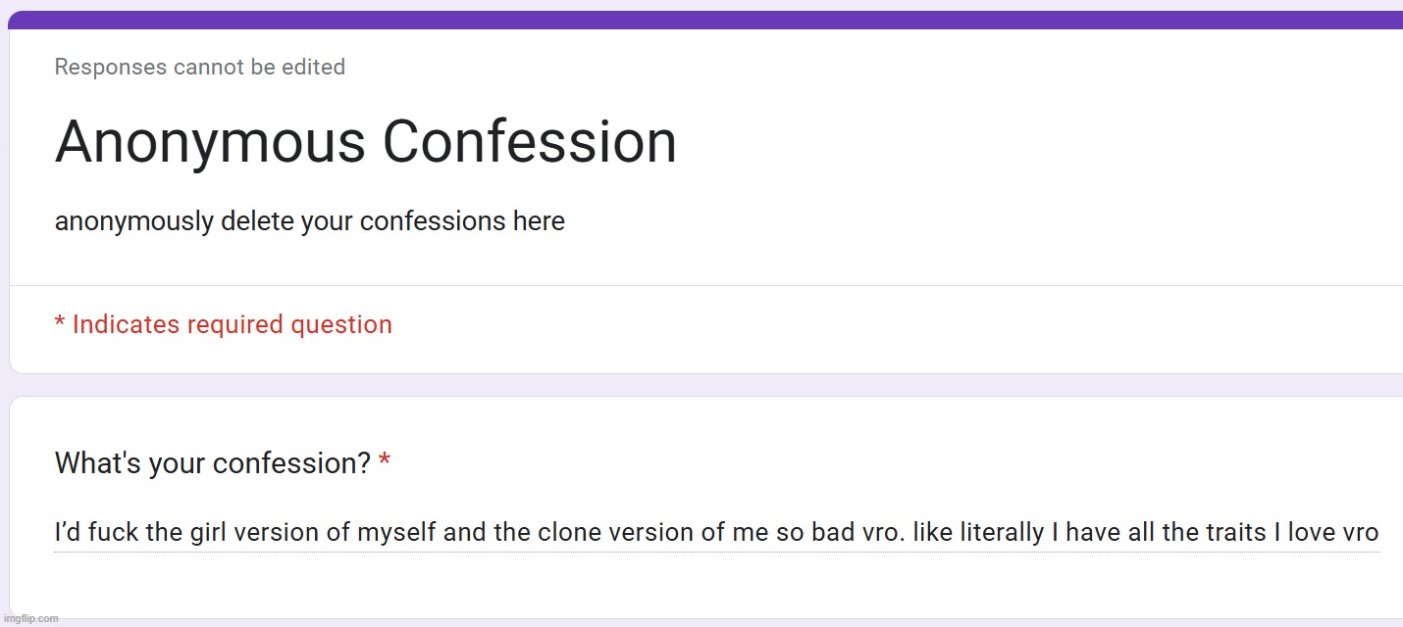This screenshot has height=627, width=1403.
Task: Click the "What's your confession?" question label
Action: pyautogui.click(x=212, y=462)
